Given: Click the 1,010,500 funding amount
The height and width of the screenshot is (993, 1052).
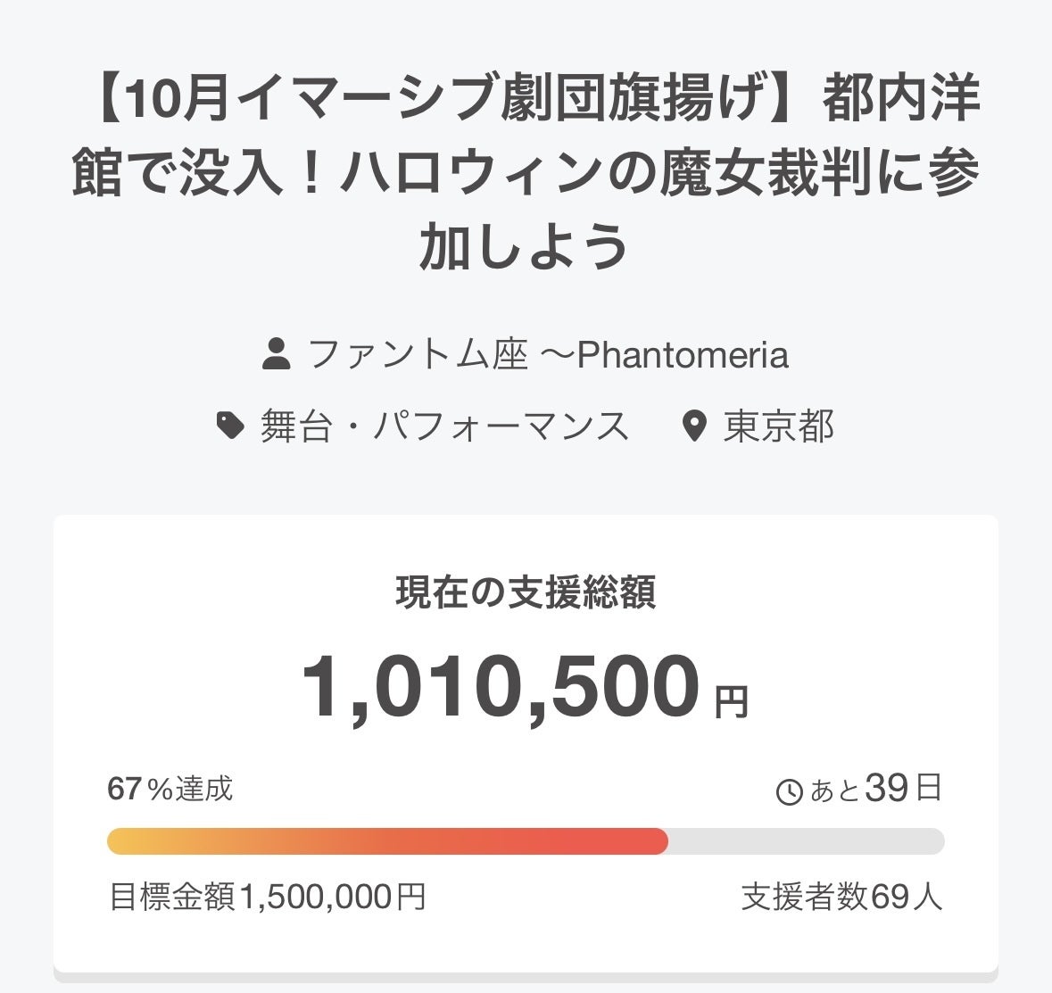Looking at the screenshot, I should tap(501, 688).
